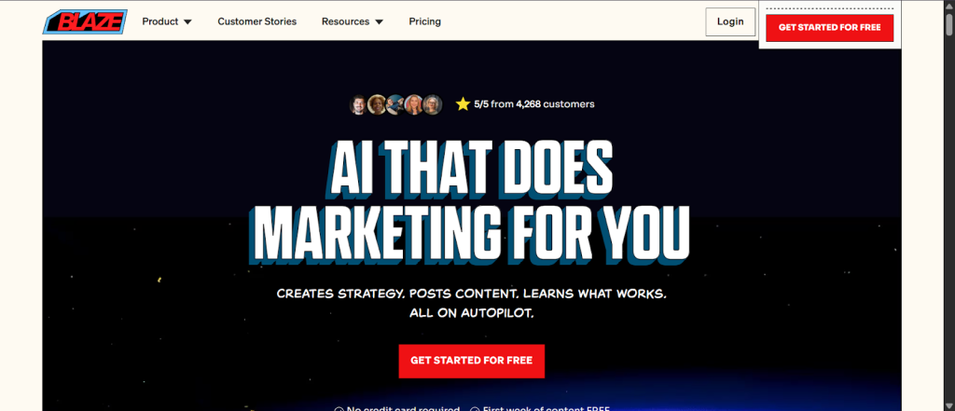Click the header Get Started For Free button
This screenshot has height=411, width=955.
pos(829,27)
